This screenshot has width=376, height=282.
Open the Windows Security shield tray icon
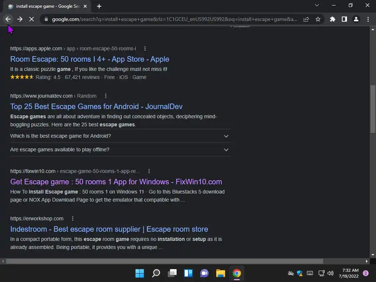click(300, 273)
